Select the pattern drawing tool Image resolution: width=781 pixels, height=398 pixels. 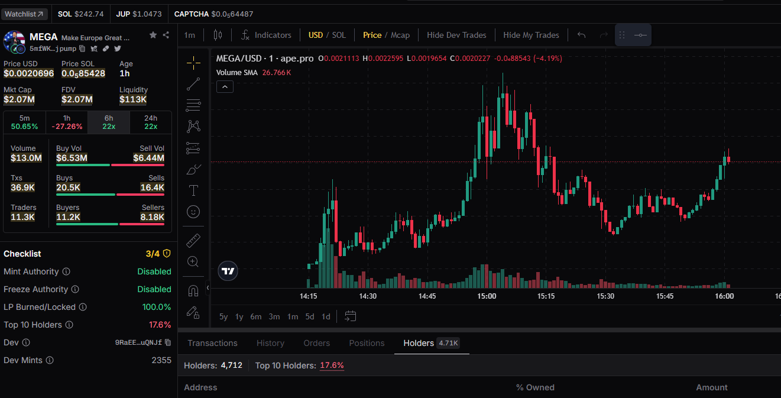193,126
